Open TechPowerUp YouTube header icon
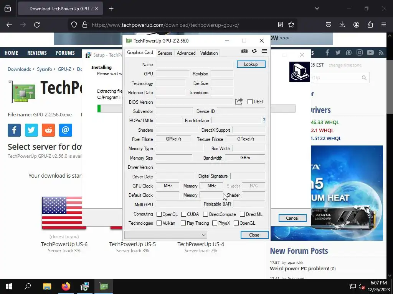 pos(370,52)
